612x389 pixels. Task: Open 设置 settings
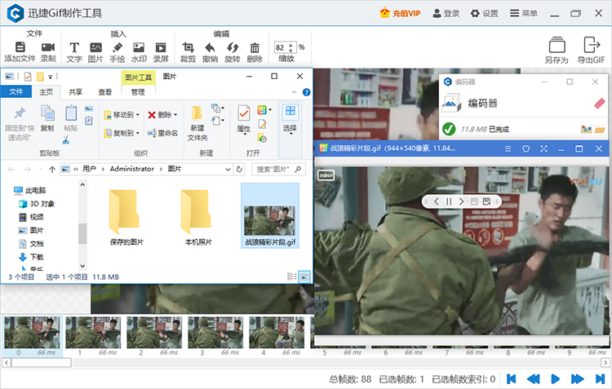pyautogui.click(x=485, y=13)
